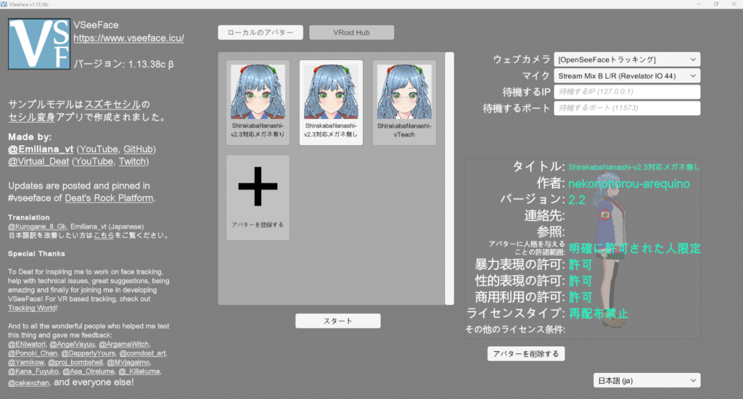Open the @Virtual_Deat profile link
This screenshot has height=399, width=743.
click(x=38, y=162)
